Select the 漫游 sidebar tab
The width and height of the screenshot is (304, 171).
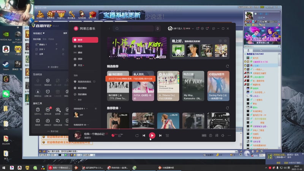(x=85, y=59)
